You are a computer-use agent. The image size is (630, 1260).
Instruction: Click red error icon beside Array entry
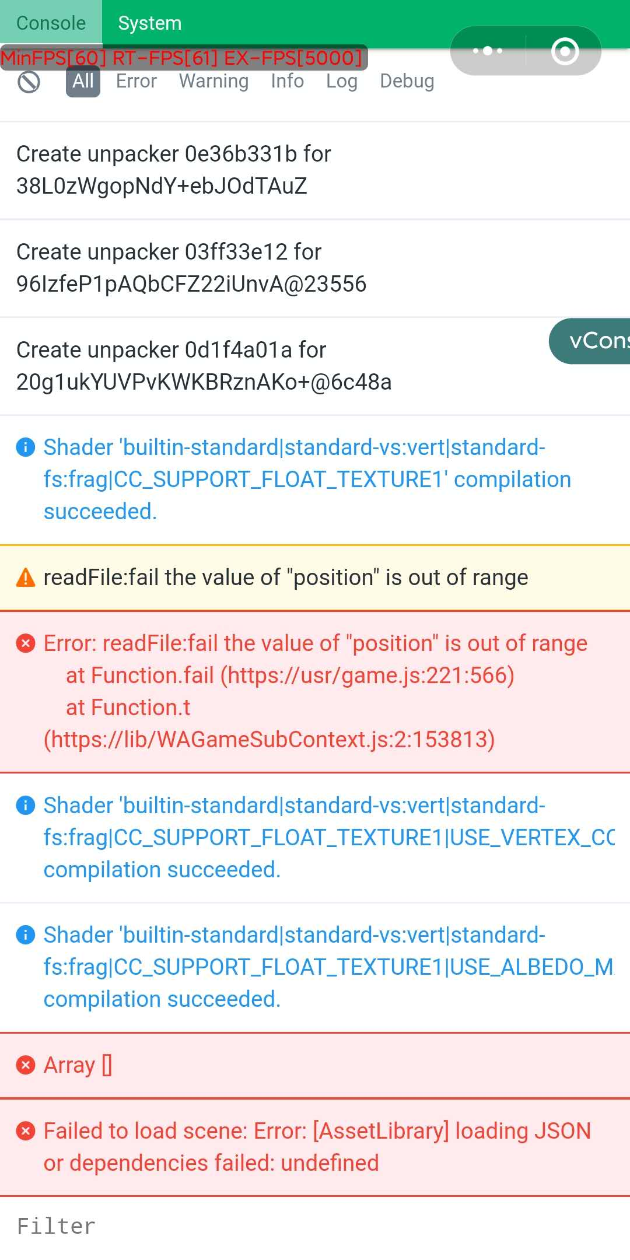(x=26, y=1065)
